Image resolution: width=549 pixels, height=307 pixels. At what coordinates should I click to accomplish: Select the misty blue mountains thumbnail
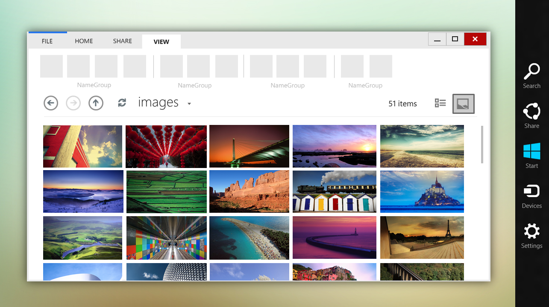coord(83,191)
